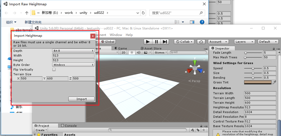Open the Explorer help question-mark icon
This screenshot has width=281, height=136.
(x=202, y=22)
